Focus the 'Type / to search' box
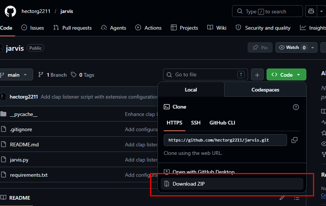This screenshot has height=206, width=326. [267, 11]
